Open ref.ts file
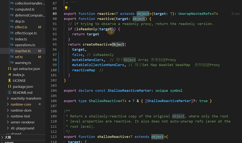 [x=19, y=57]
